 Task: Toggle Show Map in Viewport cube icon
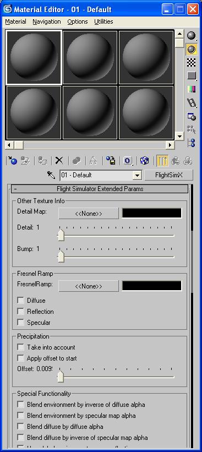tap(144, 161)
